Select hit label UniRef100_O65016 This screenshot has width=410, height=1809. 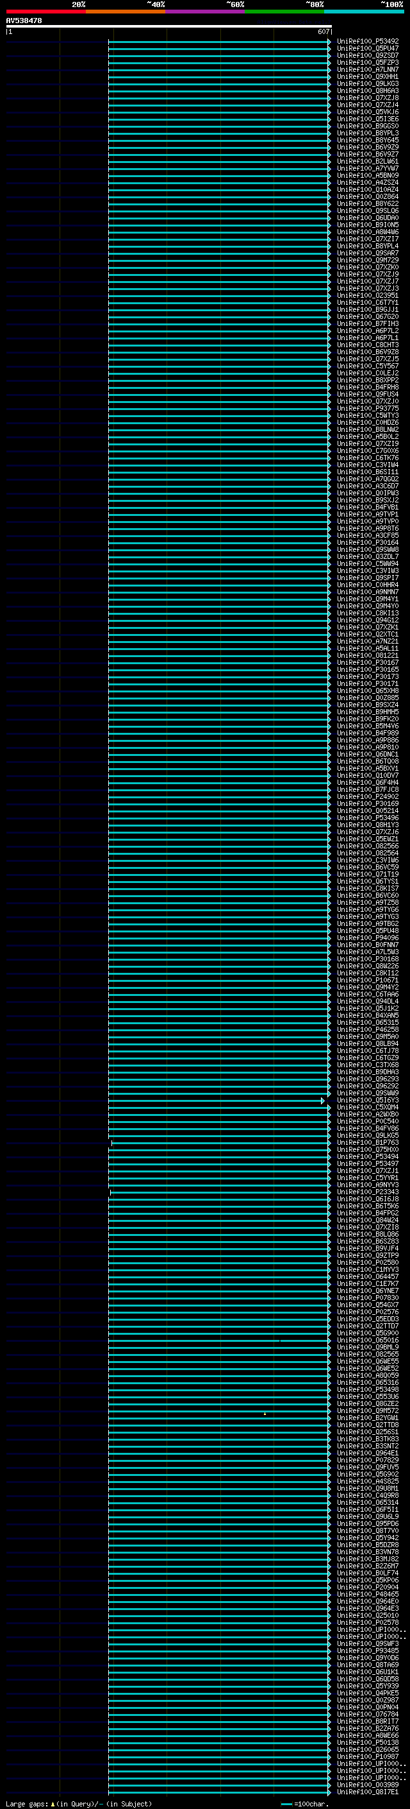[x=368, y=1340]
